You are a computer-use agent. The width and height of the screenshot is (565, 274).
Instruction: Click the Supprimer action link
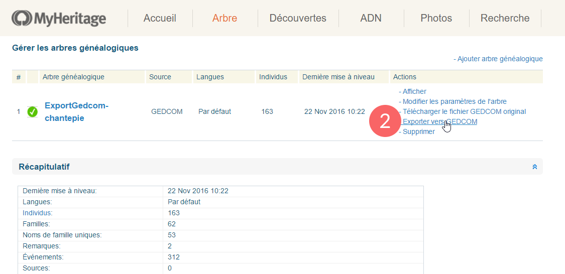coord(418,131)
